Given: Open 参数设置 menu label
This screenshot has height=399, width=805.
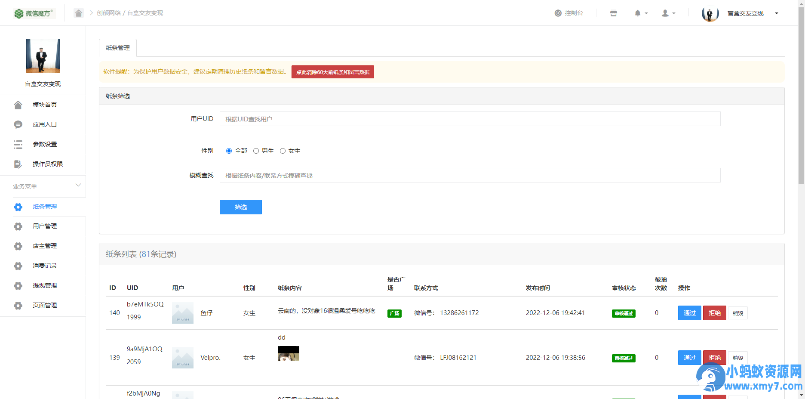Looking at the screenshot, I should tap(45, 144).
